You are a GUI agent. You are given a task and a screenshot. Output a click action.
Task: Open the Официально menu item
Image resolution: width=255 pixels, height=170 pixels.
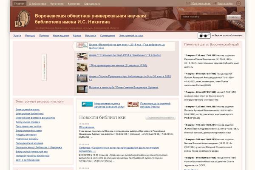click(92, 4)
